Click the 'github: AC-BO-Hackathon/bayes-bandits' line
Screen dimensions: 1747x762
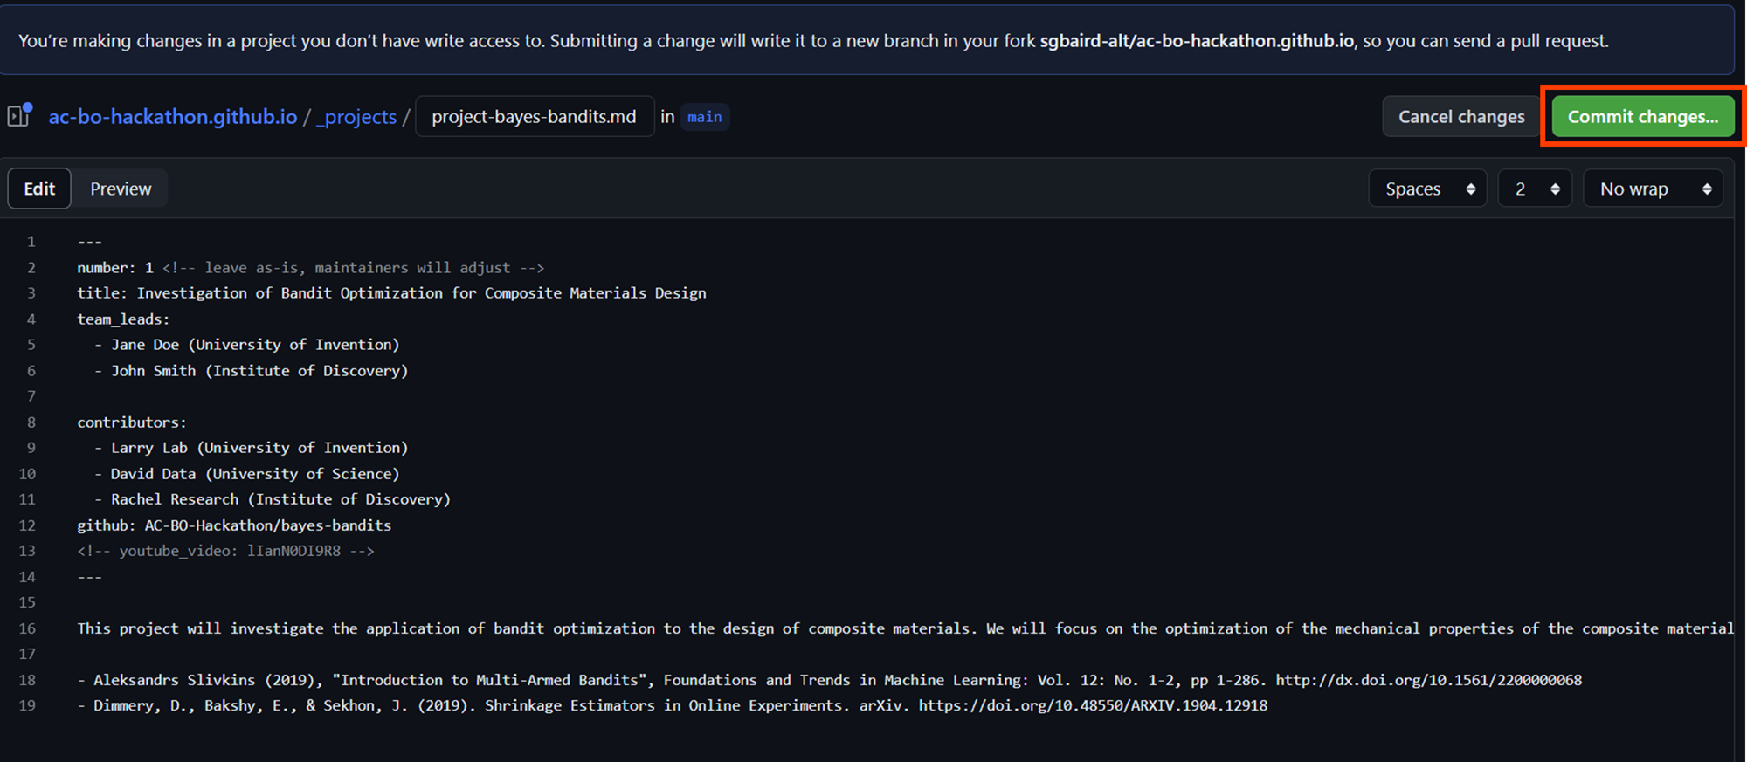pos(234,525)
